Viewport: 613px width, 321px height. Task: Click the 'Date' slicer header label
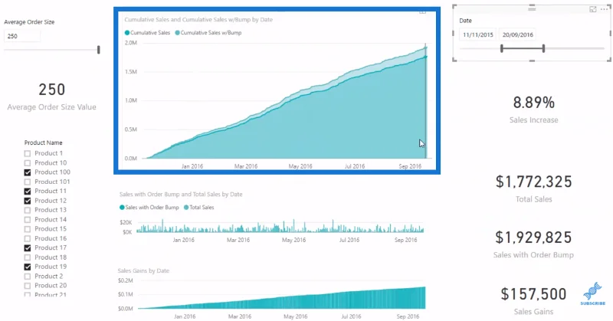point(465,21)
